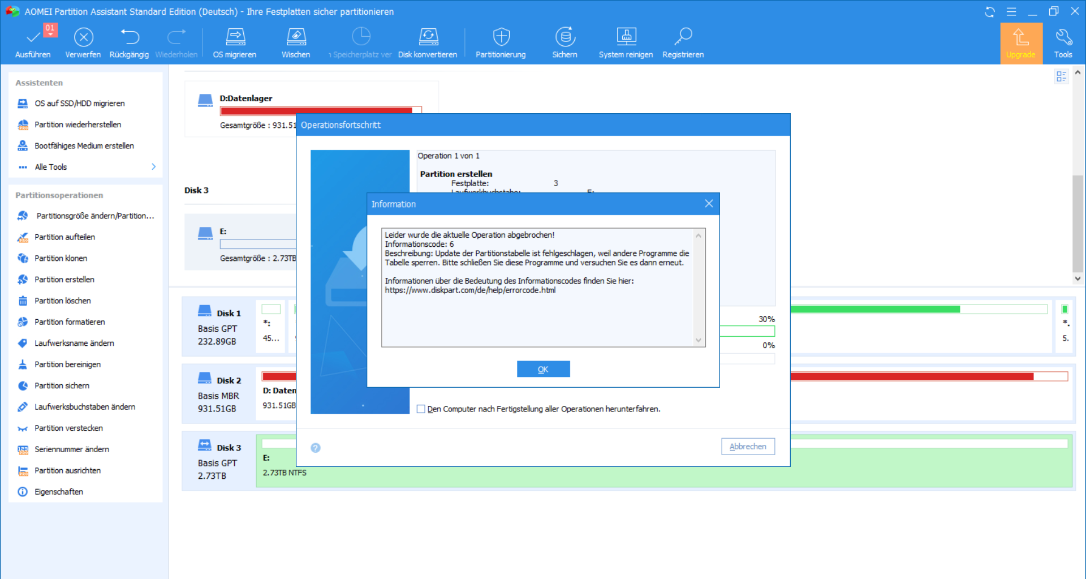Choose Partition löschen operation
1086x579 pixels.
pyautogui.click(x=62, y=301)
